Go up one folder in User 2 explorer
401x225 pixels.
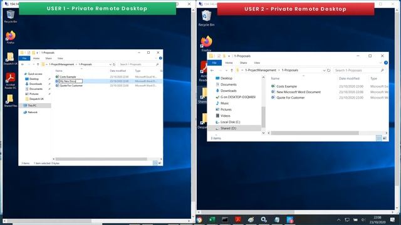click(232, 70)
